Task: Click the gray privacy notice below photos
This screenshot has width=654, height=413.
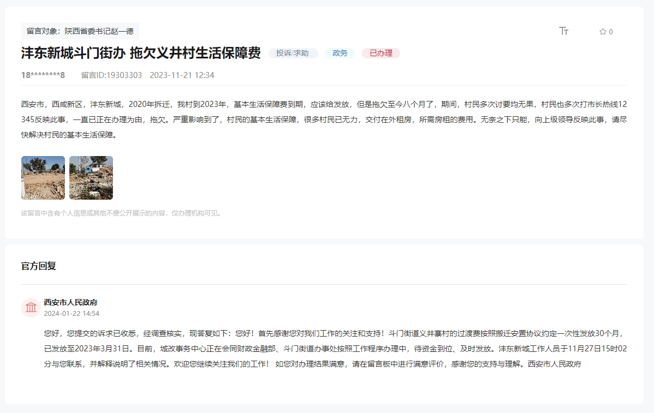Action: (x=122, y=213)
